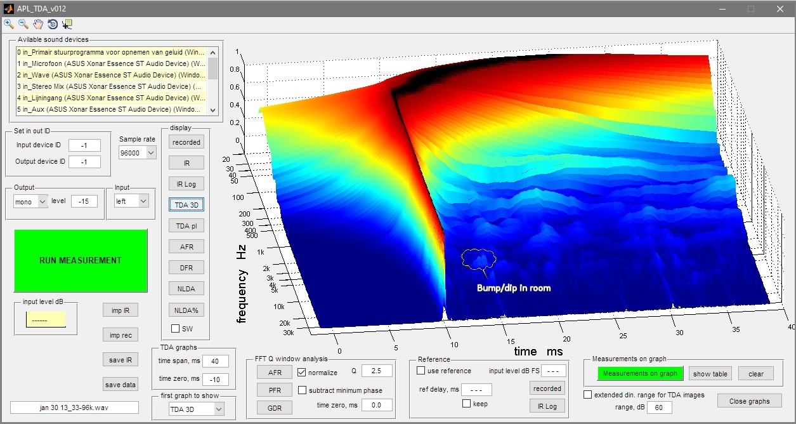Click the Output device ID field

click(x=84, y=162)
